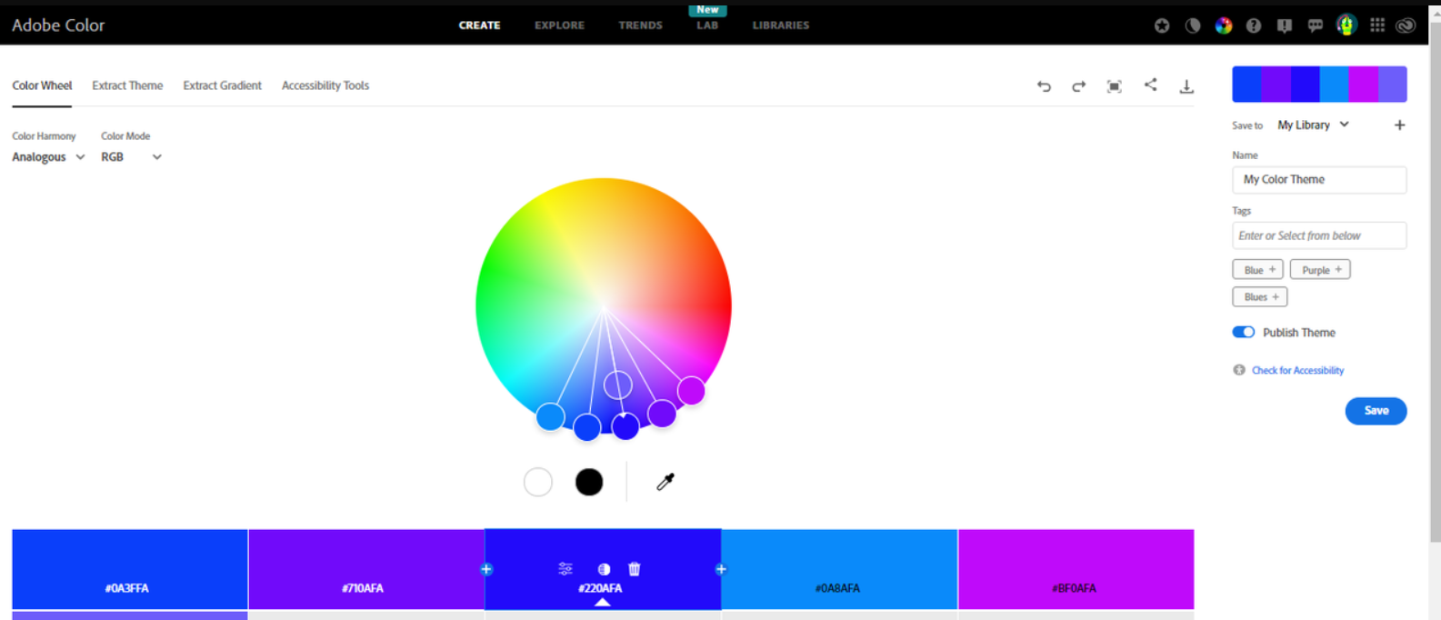Switch to the Extract Theme tab
This screenshot has width=1441, height=620.
127,85
